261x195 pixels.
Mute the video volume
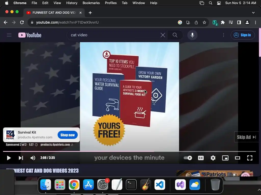point(33,158)
